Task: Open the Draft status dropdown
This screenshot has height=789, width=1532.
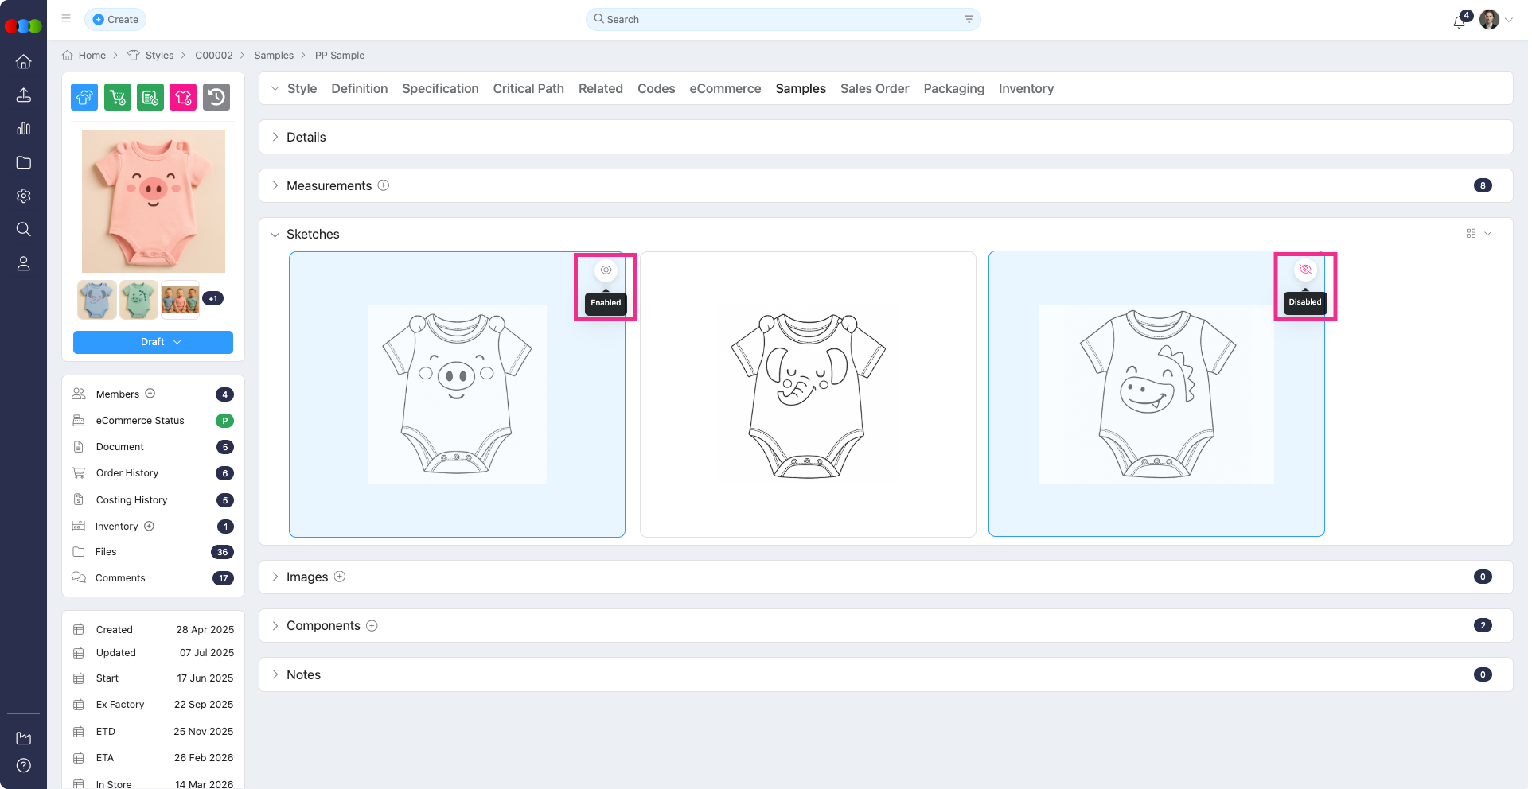Action: 153,342
